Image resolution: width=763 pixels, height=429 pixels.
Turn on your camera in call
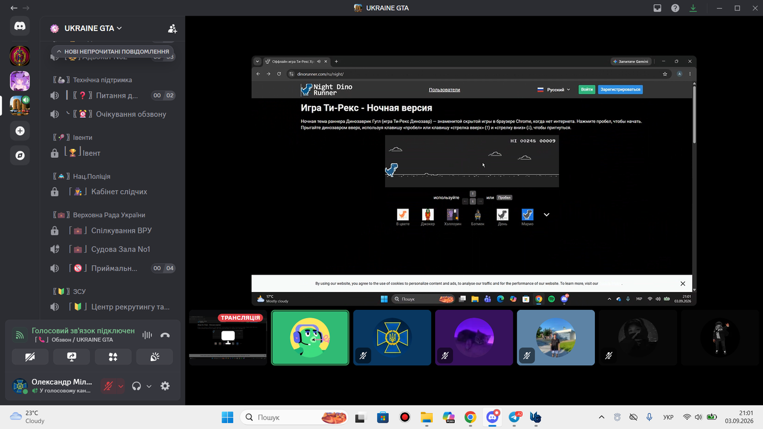pyautogui.click(x=30, y=356)
